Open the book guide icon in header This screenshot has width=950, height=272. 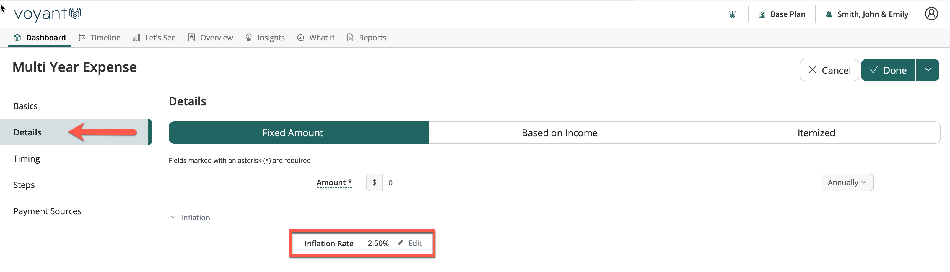[x=732, y=14]
